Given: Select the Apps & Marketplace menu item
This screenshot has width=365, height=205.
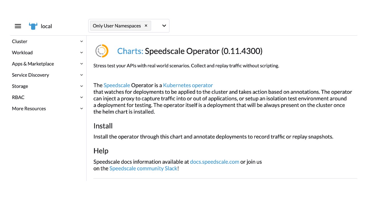Looking at the screenshot, I should (x=33, y=64).
